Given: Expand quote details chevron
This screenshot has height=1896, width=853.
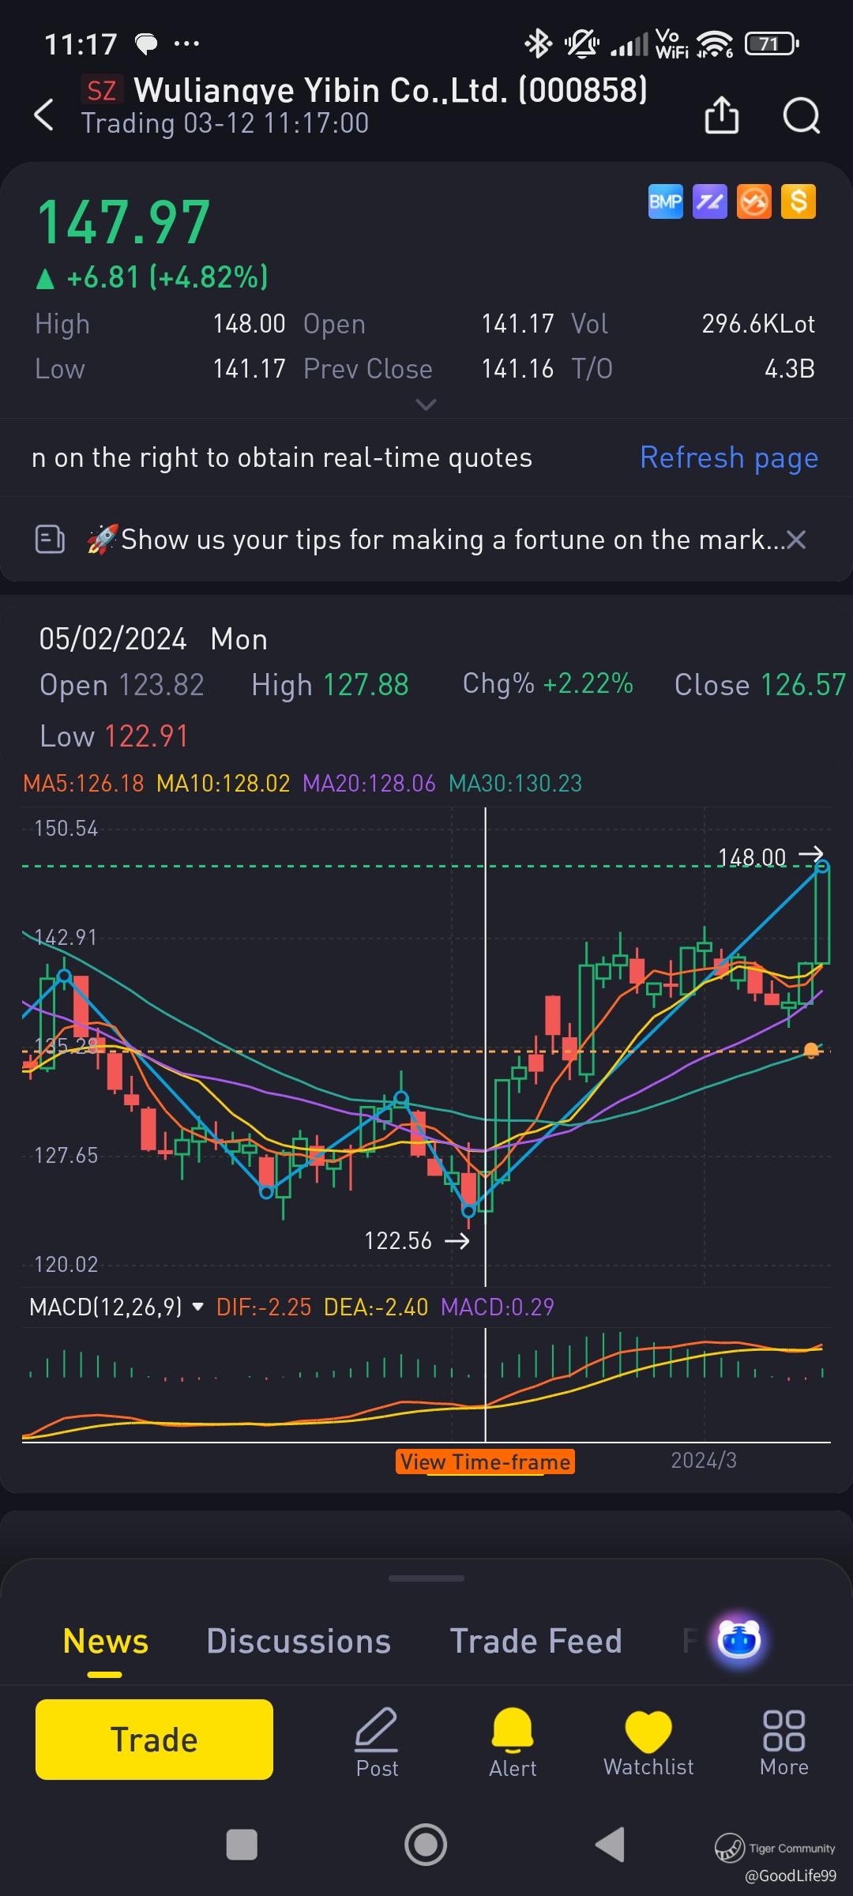Looking at the screenshot, I should point(426,404).
